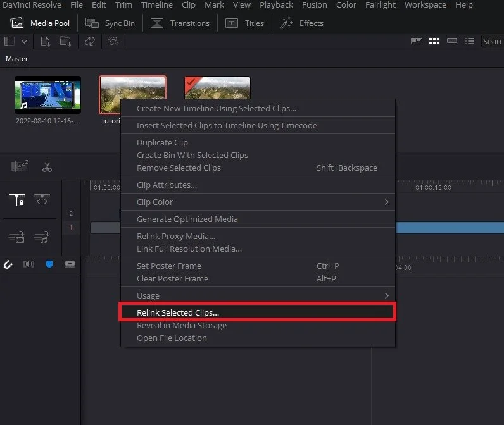Toggle the blue marker flag button
504x425 pixels.
[49, 264]
